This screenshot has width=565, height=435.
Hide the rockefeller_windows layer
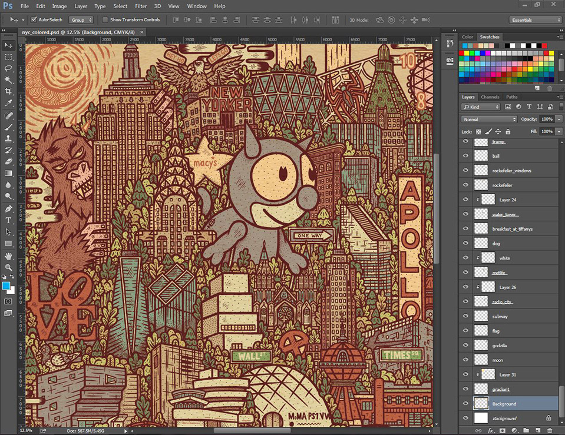[465, 170]
